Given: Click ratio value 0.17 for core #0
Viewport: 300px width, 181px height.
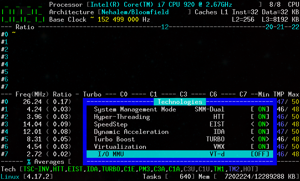Looking at the screenshot, I should (60, 102).
